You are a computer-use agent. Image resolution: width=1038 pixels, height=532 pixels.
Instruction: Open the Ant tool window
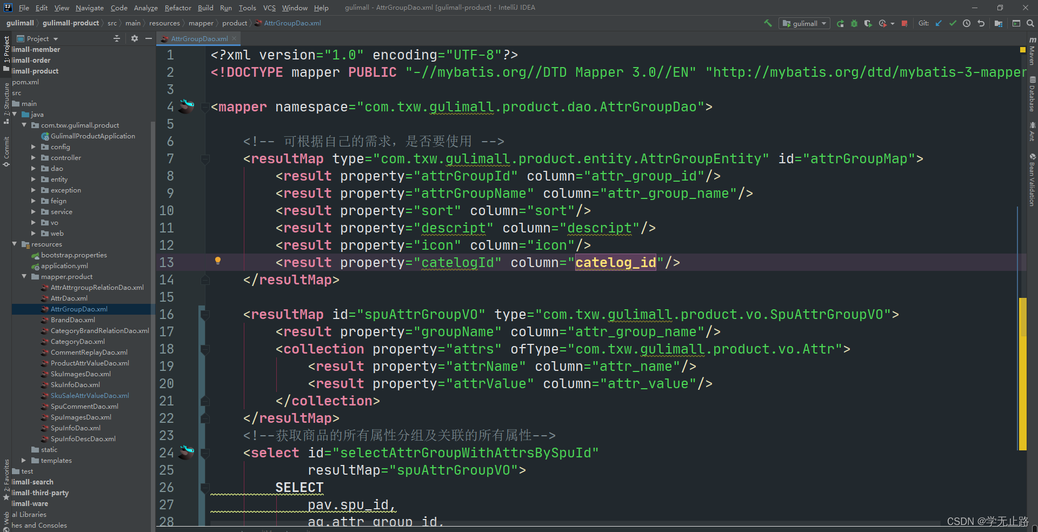click(1032, 131)
